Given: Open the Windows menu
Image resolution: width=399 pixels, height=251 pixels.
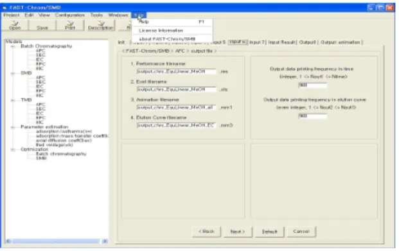Looking at the screenshot, I should coord(118,15).
